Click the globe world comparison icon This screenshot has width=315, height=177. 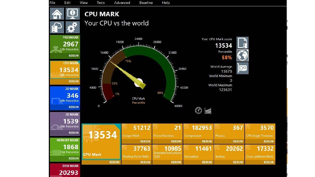tap(242, 56)
